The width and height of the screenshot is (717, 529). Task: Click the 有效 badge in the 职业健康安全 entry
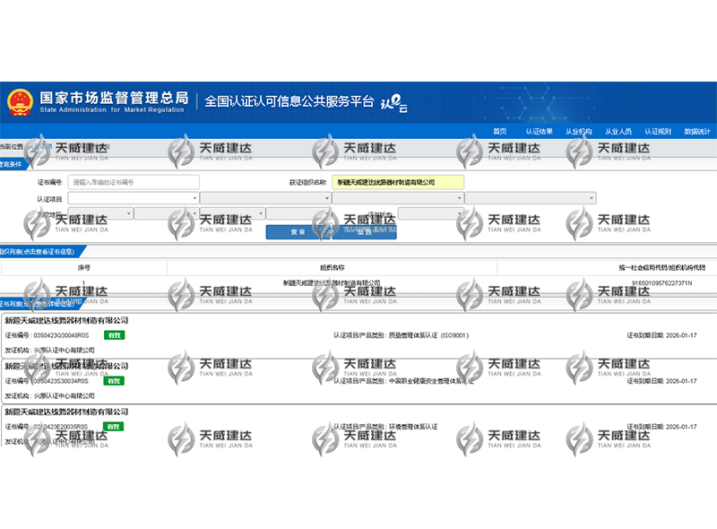[x=114, y=381]
